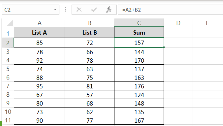Select cell containing 176
223x126 pixels.
tap(139, 86)
